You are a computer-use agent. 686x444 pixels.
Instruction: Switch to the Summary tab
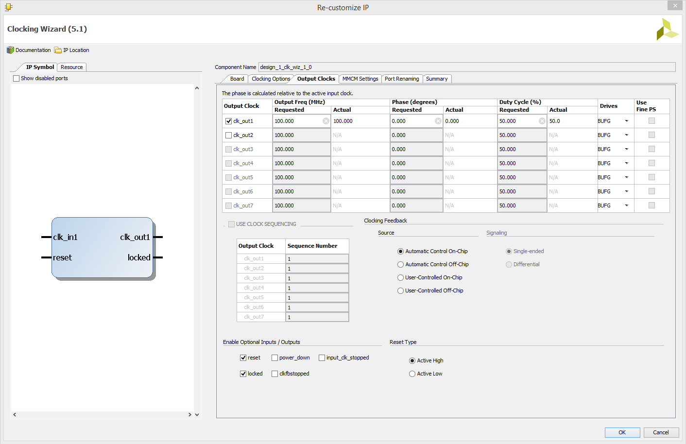pos(437,79)
